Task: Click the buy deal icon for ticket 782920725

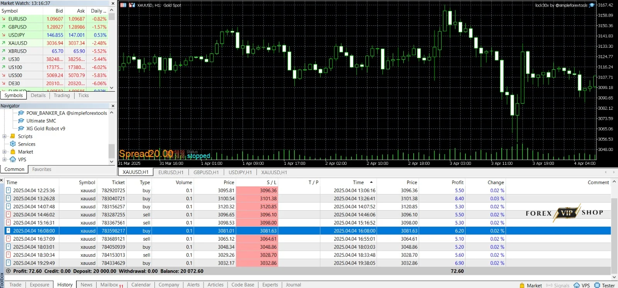Action: [x=8, y=191]
